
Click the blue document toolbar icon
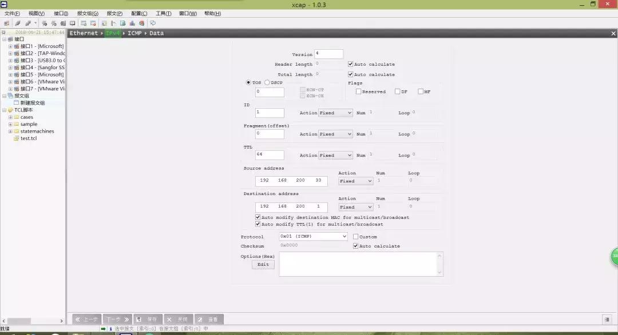pyautogui.click(x=122, y=23)
